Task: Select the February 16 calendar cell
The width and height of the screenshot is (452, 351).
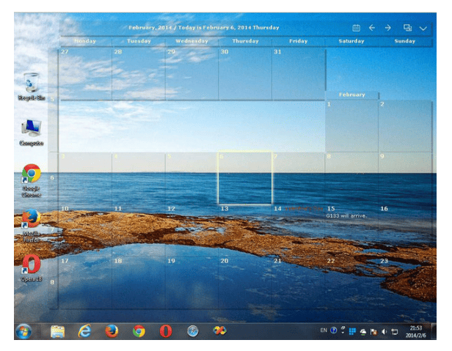Action: tap(405, 231)
